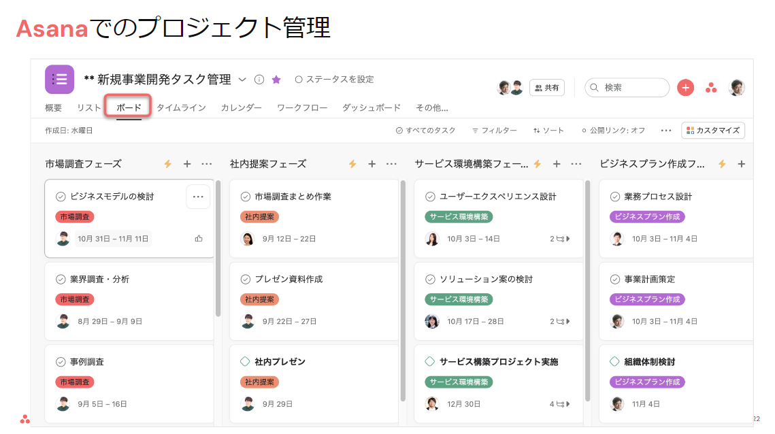Image resolution: width=775 pixels, height=434 pixels.
Task: Open the カレンダー tab
Action: (241, 107)
